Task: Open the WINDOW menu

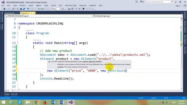Action: [x=92, y=6]
